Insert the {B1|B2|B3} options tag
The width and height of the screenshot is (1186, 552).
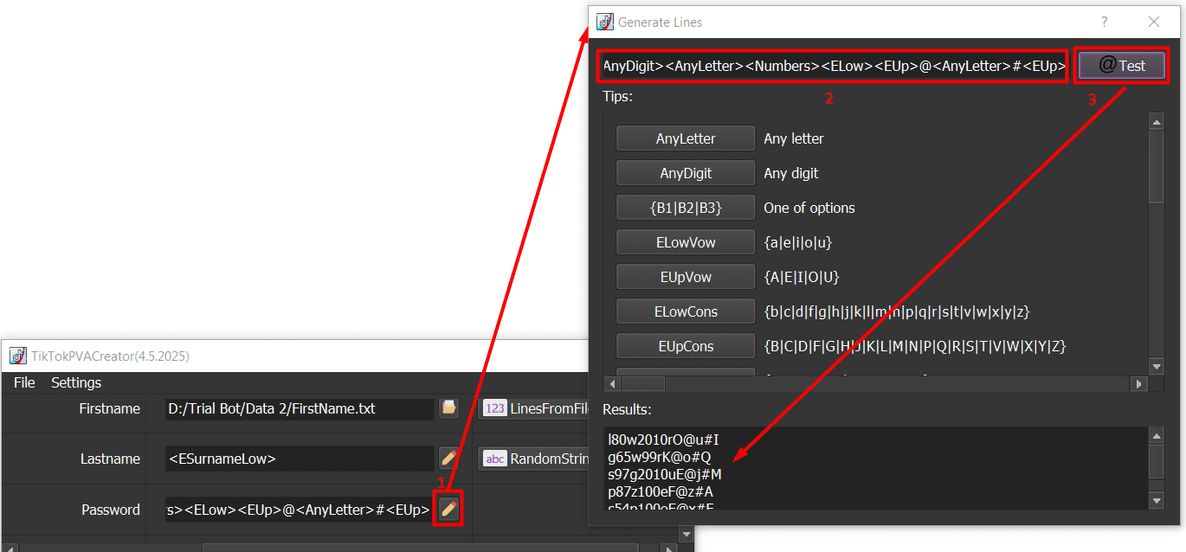tap(686, 208)
